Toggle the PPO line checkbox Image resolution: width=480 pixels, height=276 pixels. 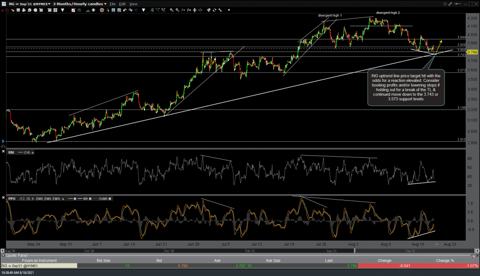pyautogui.click(x=75, y=199)
